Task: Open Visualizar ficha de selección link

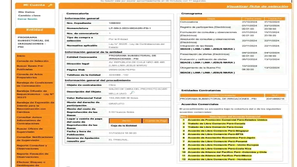Action: click(x=257, y=6)
